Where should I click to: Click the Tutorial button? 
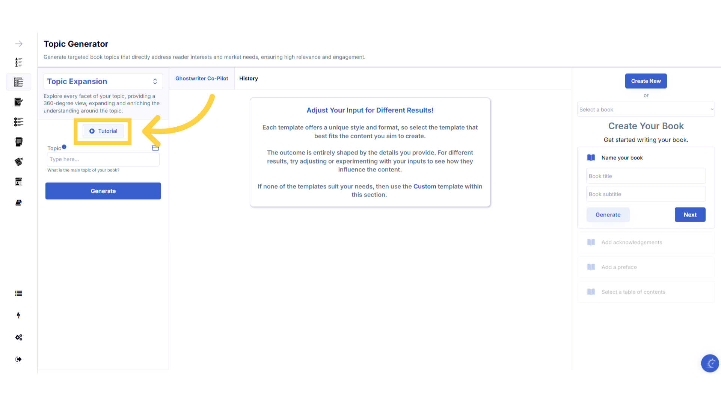(103, 131)
